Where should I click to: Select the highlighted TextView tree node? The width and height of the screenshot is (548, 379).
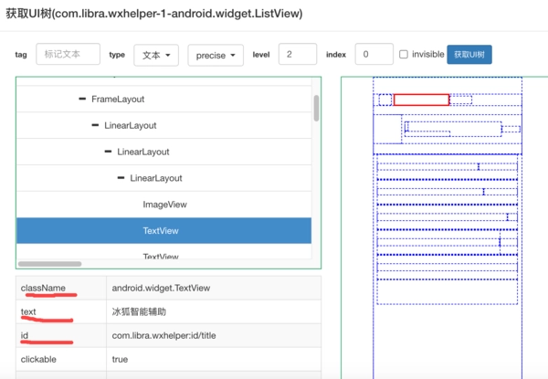[x=161, y=231]
